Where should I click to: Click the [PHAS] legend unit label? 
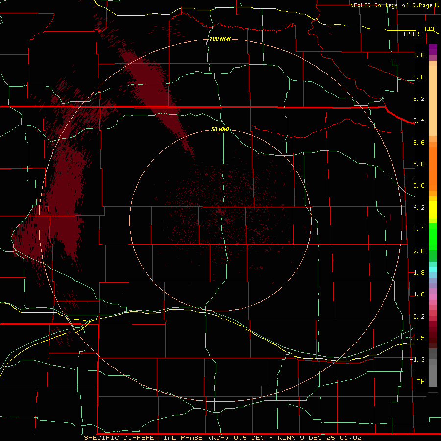pos(414,34)
